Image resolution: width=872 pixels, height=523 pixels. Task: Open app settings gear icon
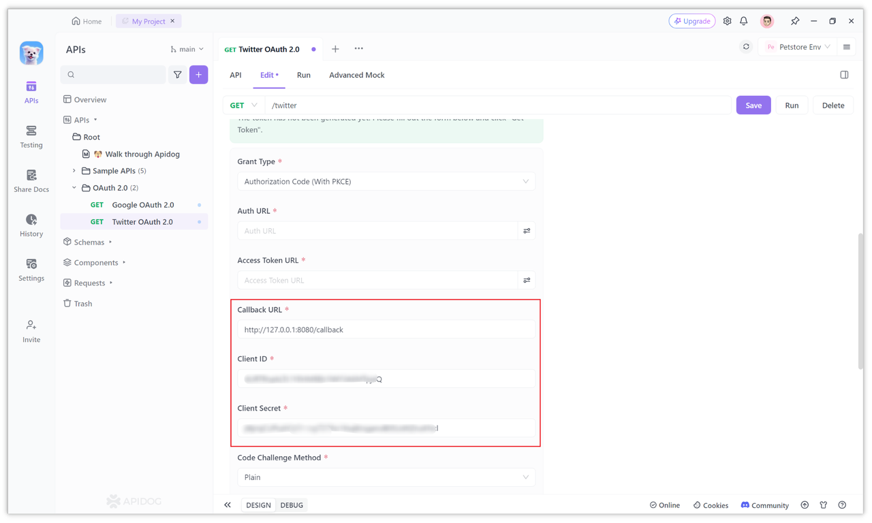pyautogui.click(x=727, y=21)
